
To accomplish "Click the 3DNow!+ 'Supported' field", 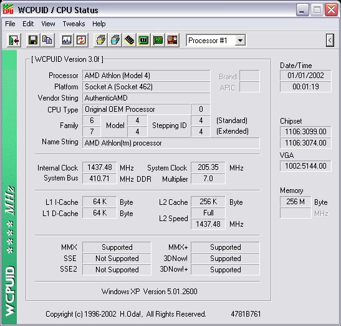I will coord(225,270).
